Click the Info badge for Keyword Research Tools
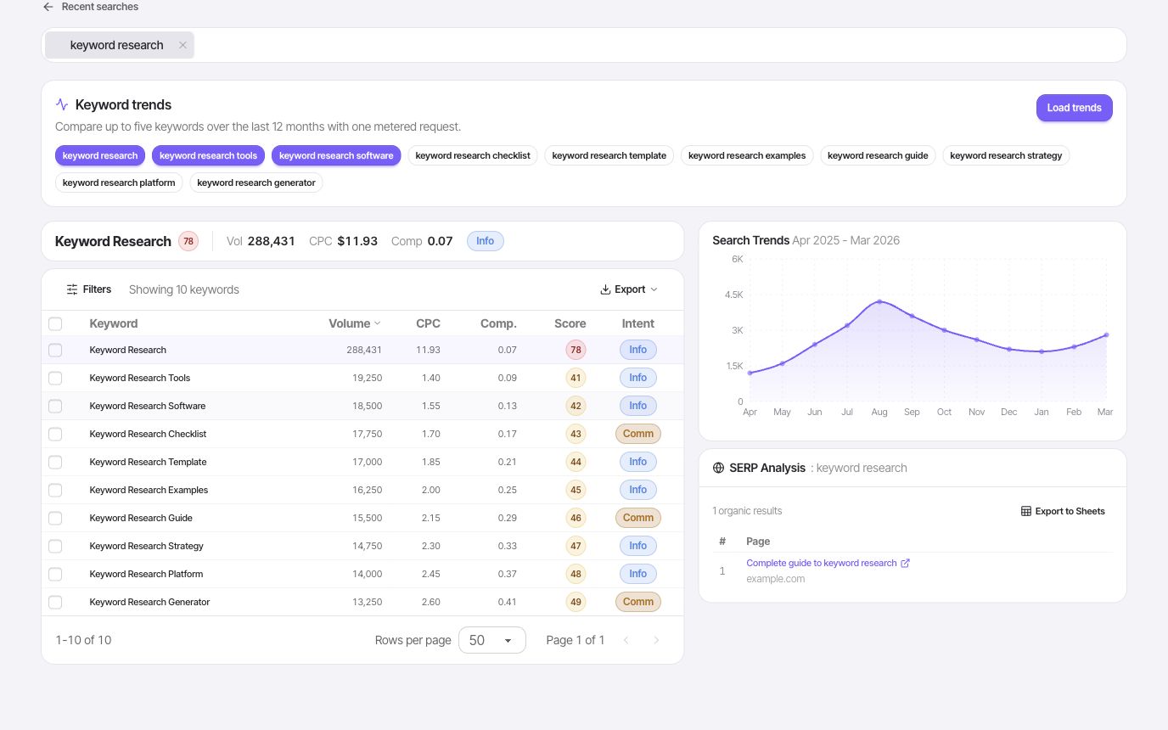The image size is (1168, 730). coord(638,378)
